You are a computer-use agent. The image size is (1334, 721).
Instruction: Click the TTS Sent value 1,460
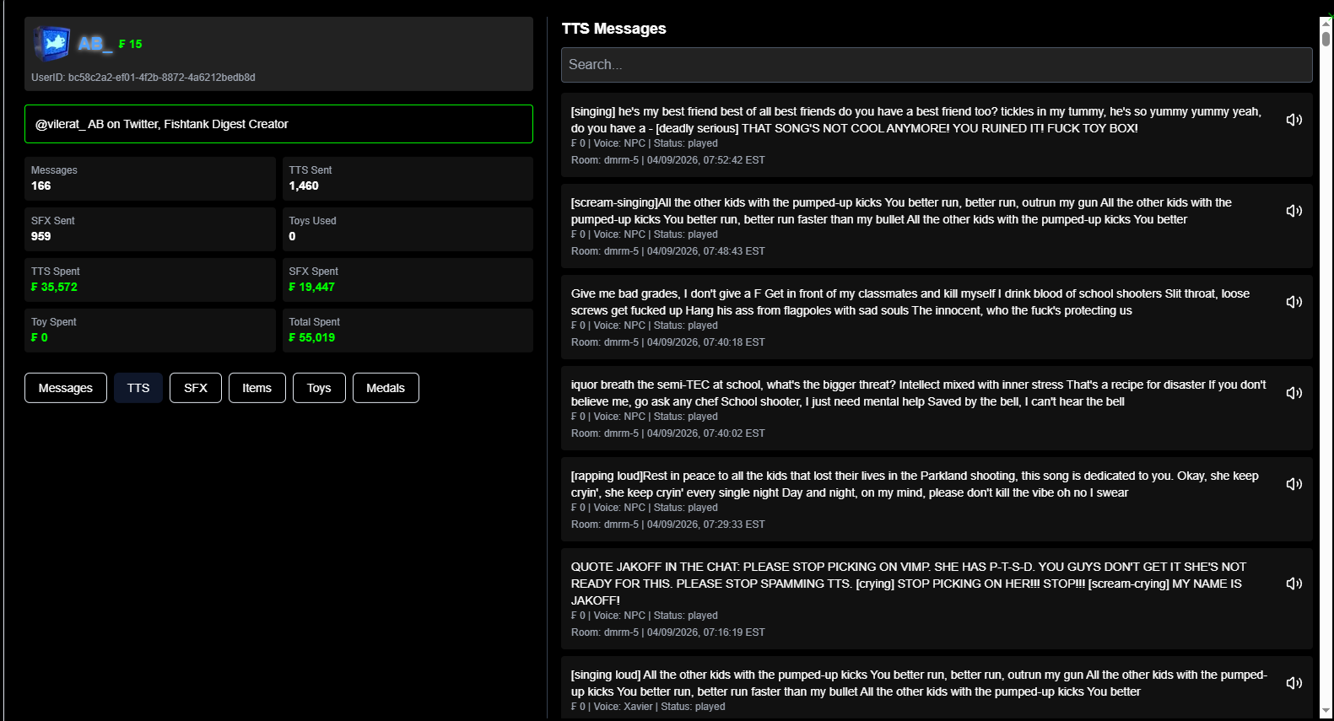(x=304, y=186)
